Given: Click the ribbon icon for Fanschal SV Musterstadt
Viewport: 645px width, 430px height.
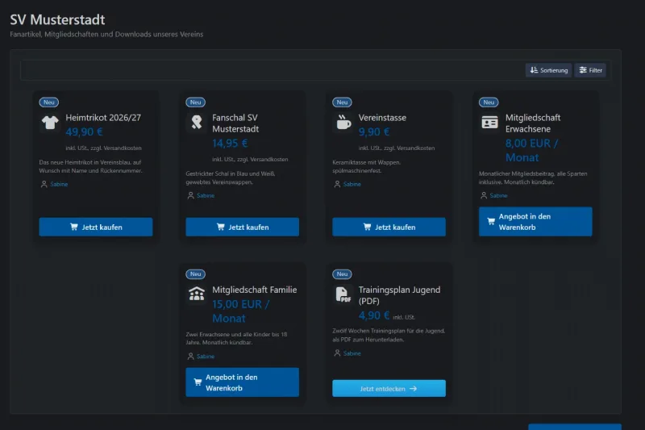Looking at the screenshot, I should [x=197, y=123].
